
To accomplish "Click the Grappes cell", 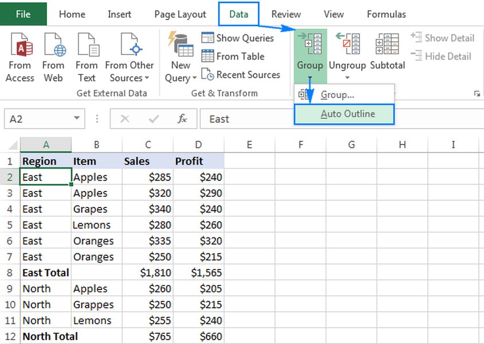I will [96, 304].
